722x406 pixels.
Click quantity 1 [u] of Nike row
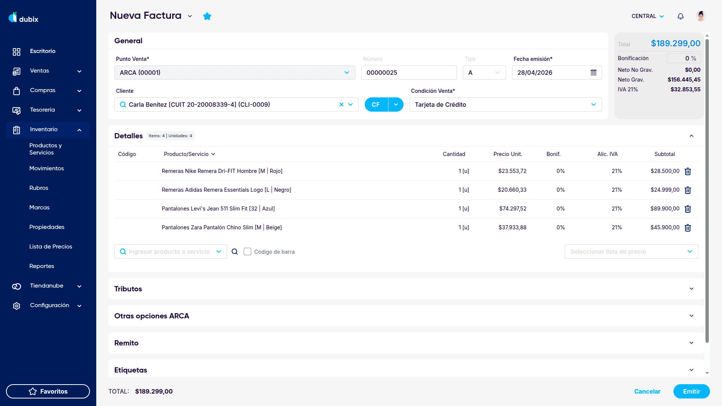464,171
